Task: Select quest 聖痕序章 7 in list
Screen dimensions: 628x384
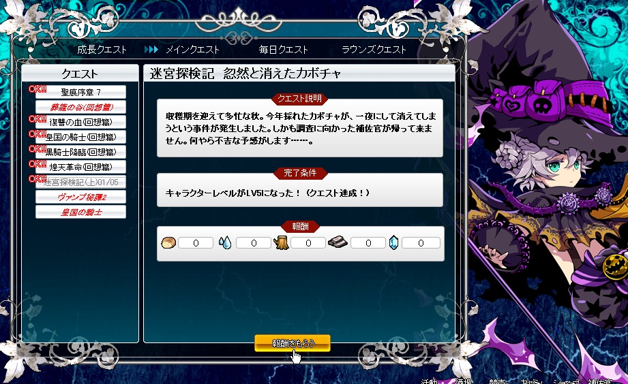Action: point(80,92)
